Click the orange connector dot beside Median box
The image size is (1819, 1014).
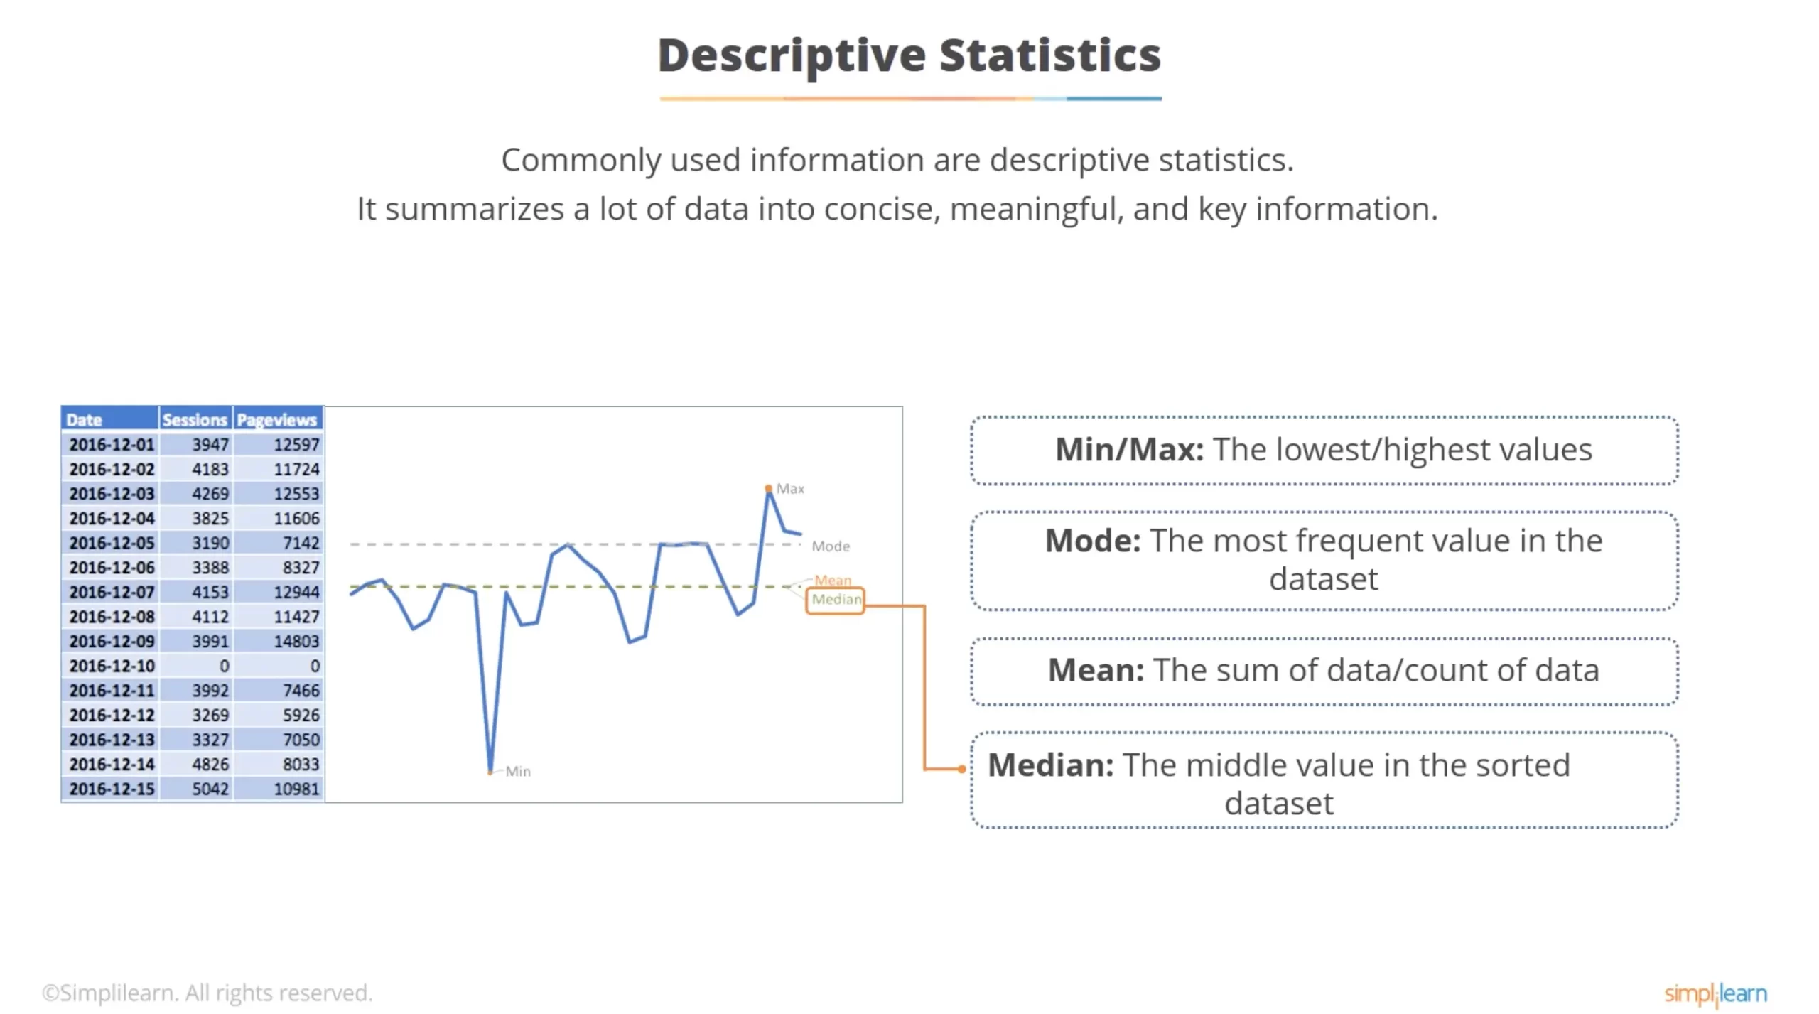961,768
